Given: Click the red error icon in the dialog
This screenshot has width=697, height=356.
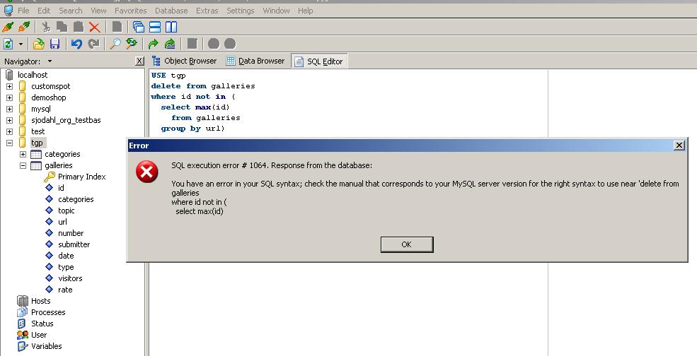Looking at the screenshot, I should [x=146, y=172].
